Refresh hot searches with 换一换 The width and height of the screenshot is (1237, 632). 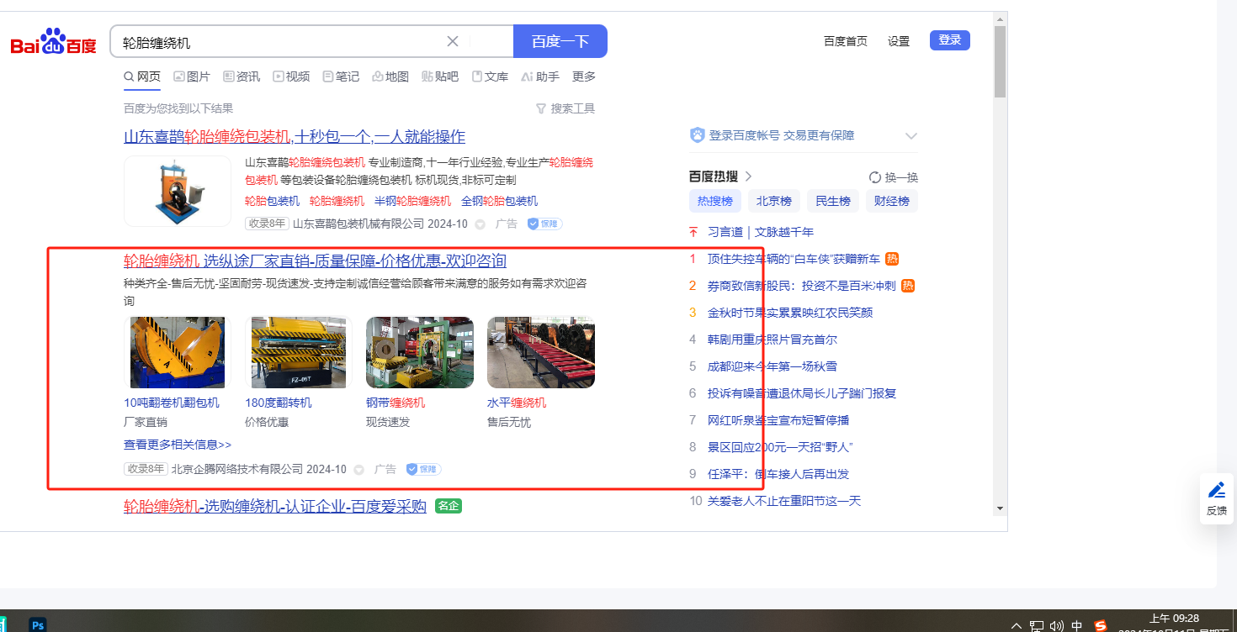894,177
